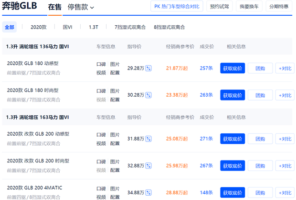The height and width of the screenshot is (200, 296).
Task: Open 2020款 GLB 180 动感型 model page
Action: 32,63
